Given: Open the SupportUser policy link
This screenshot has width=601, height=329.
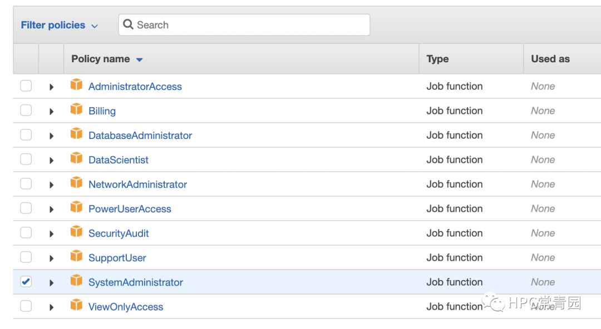Looking at the screenshot, I should click(117, 258).
